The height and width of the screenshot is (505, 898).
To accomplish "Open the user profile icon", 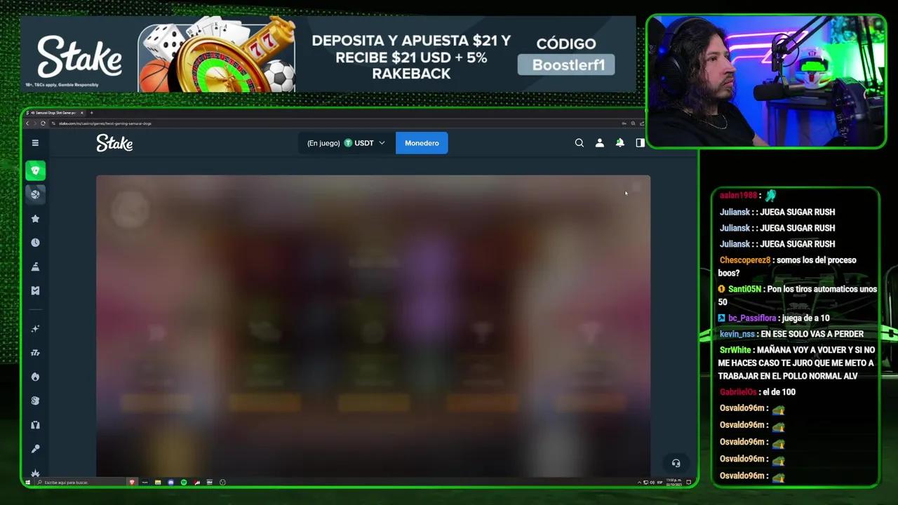I will (x=600, y=143).
